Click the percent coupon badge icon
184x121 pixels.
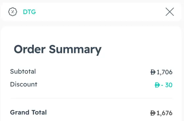pos(12,12)
